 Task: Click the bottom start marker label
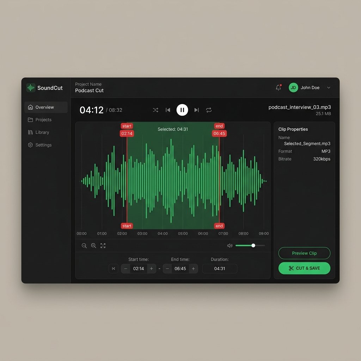click(x=127, y=226)
